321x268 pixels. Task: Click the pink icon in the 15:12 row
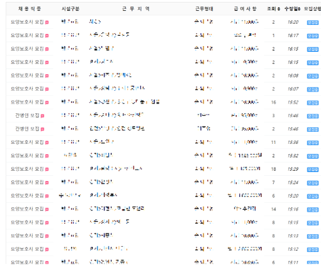tap(47, 249)
